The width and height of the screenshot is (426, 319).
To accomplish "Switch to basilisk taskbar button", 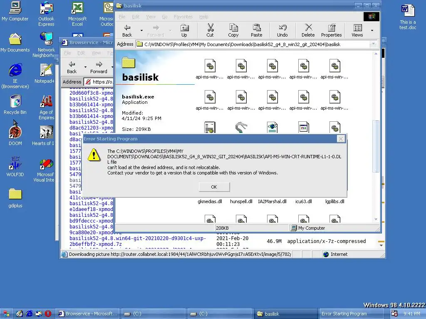I will (285, 314).
